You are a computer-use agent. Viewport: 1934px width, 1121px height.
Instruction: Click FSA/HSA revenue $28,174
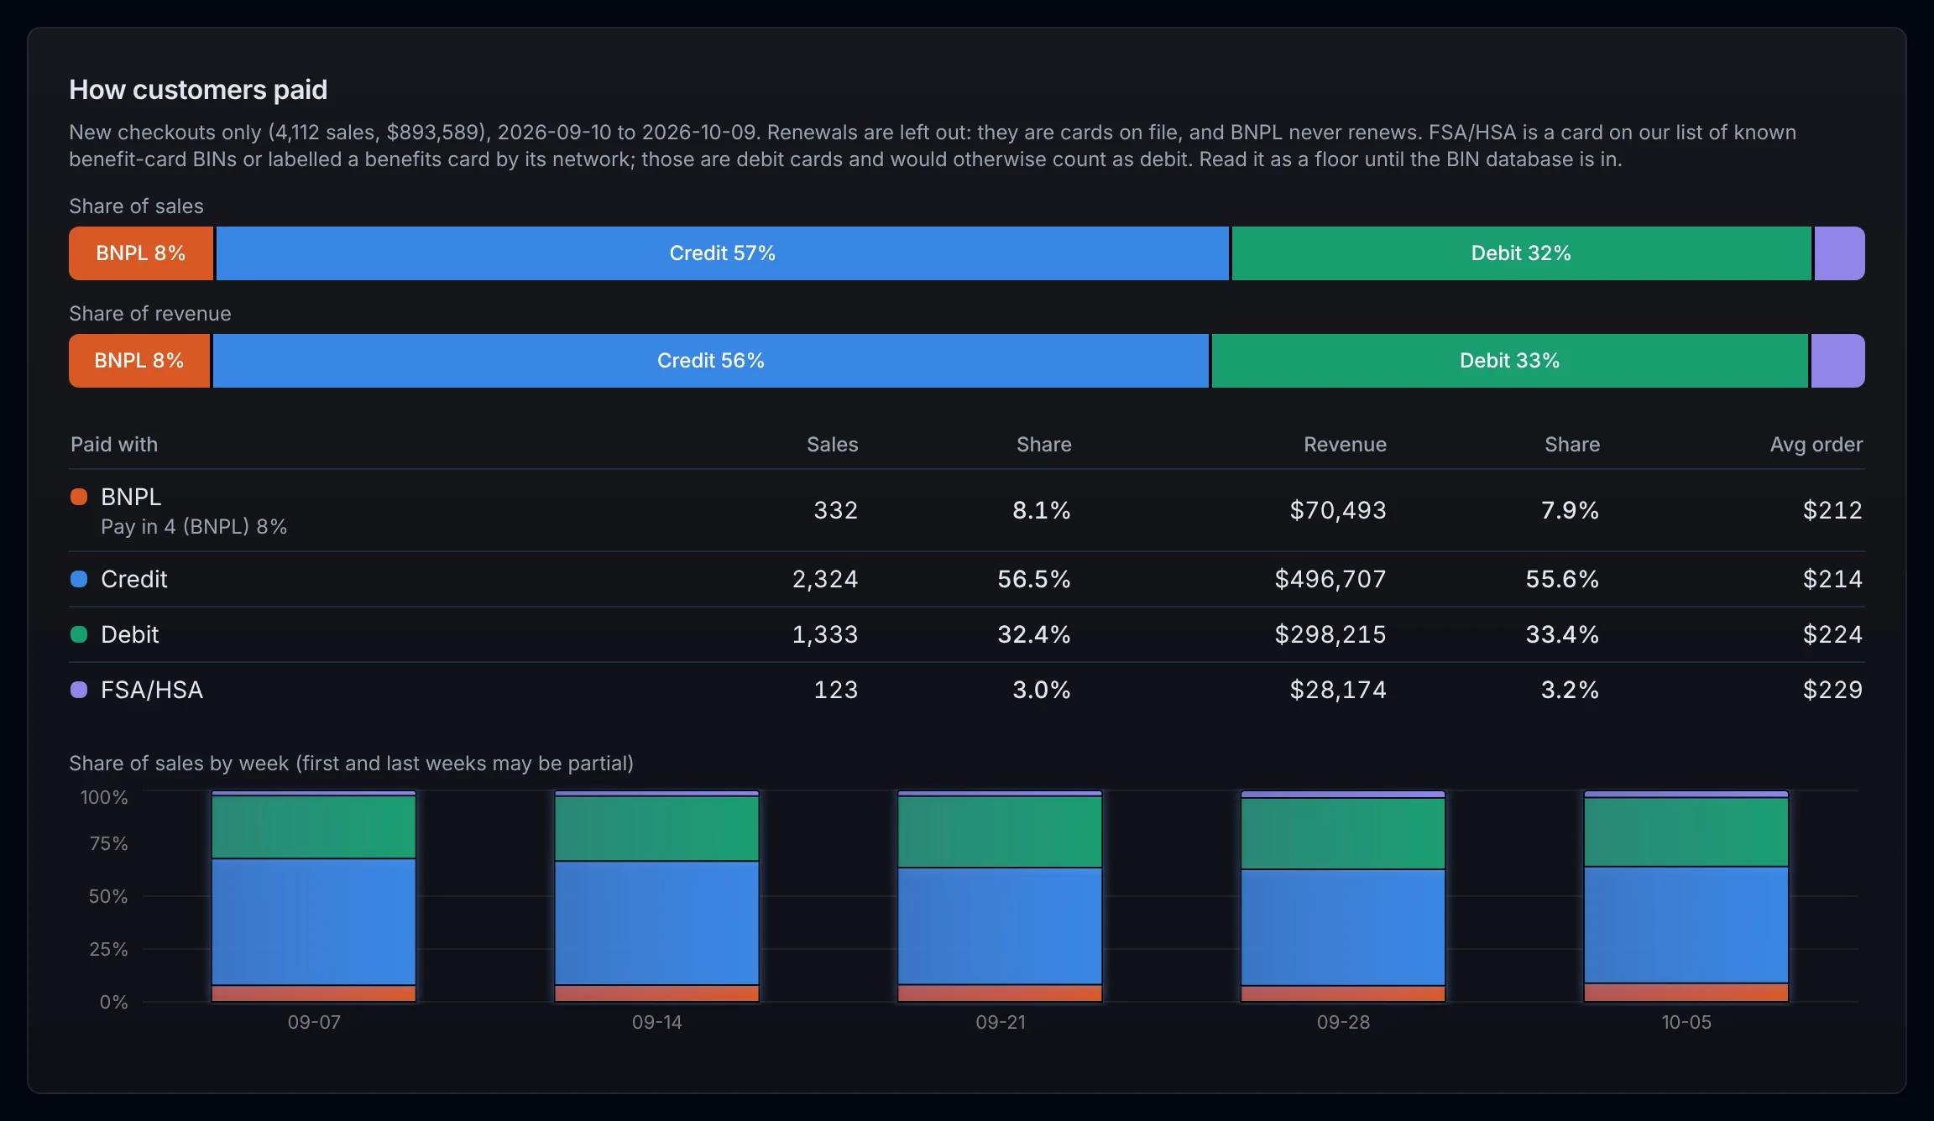tap(1338, 690)
